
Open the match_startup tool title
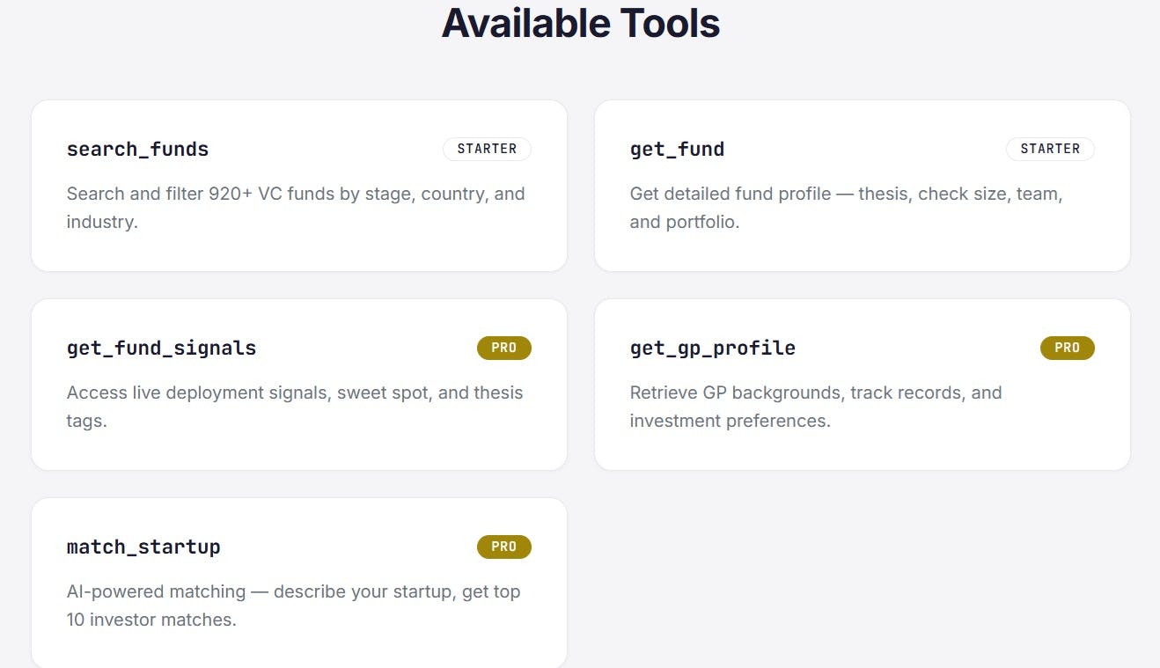coord(143,547)
